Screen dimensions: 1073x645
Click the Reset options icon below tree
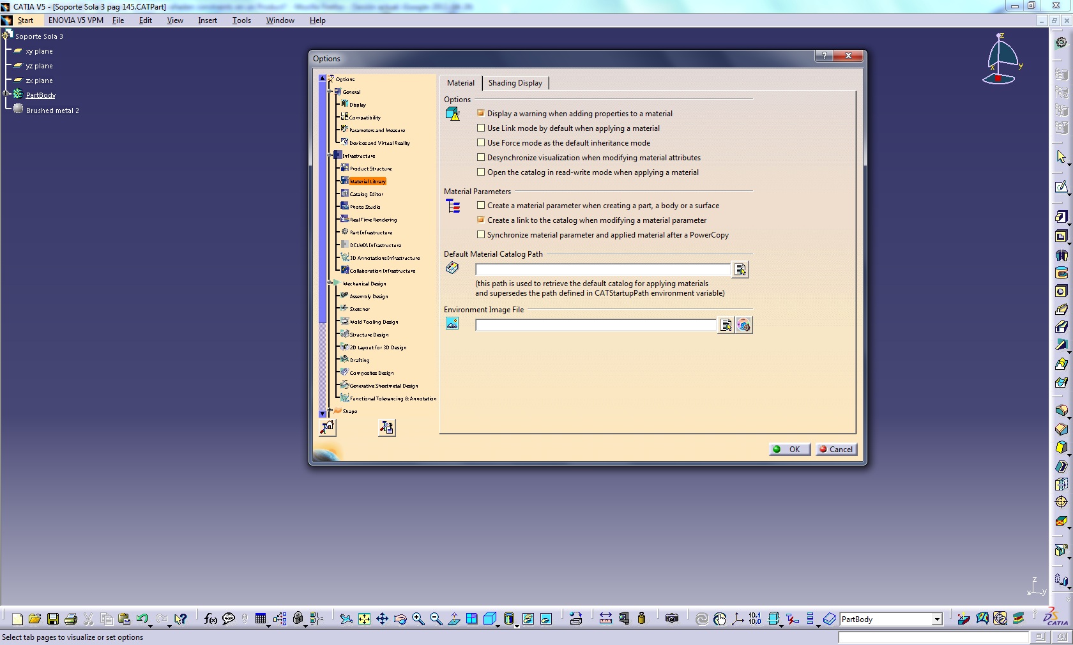pos(327,427)
